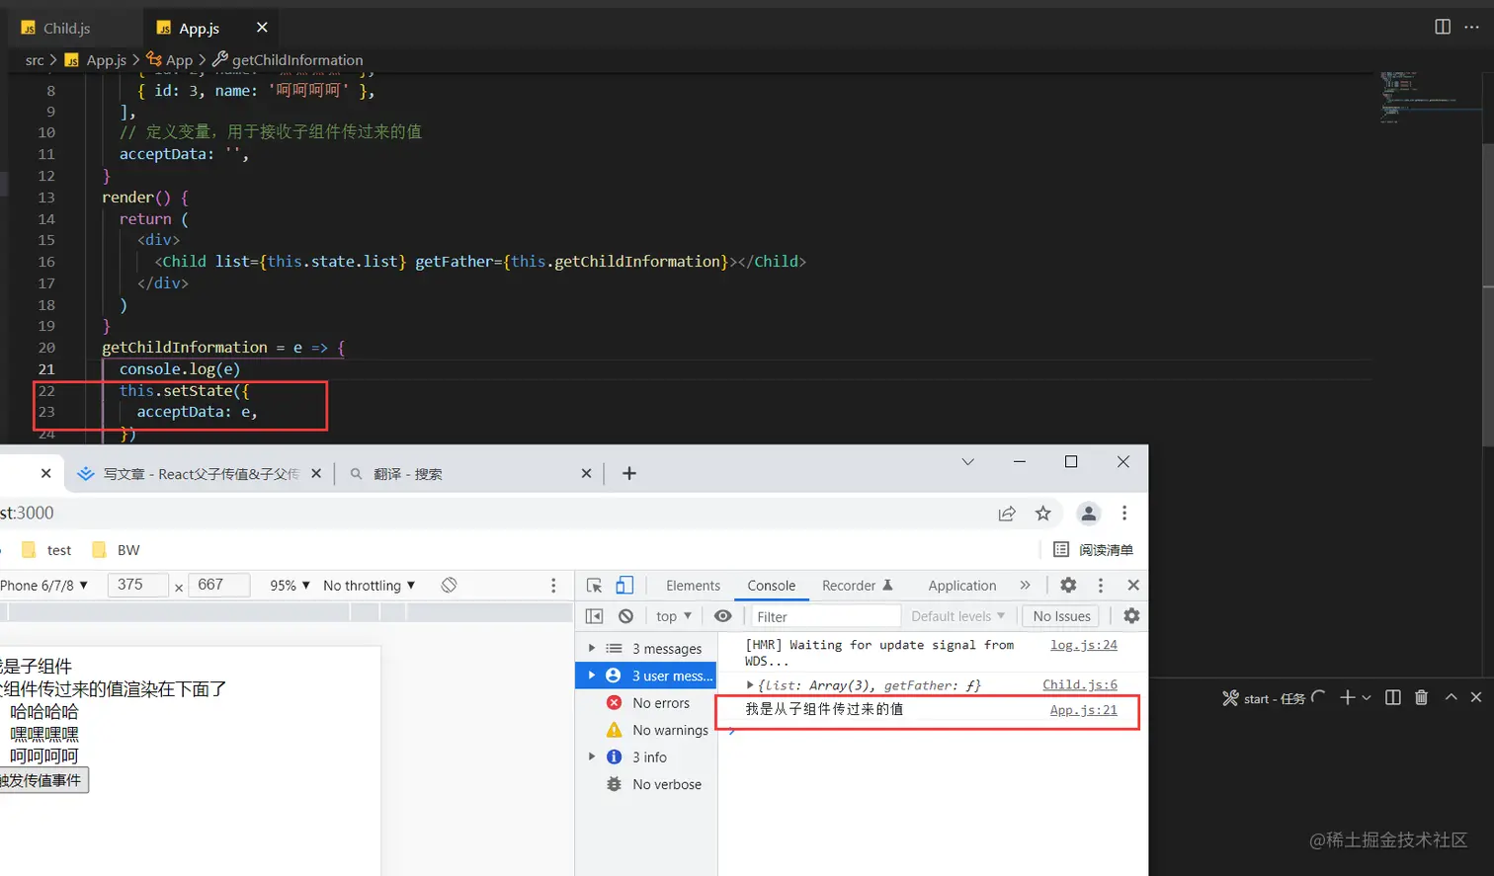Image resolution: width=1494 pixels, height=876 pixels.
Task: Select the start - 任务 terminal
Action: click(x=1274, y=698)
